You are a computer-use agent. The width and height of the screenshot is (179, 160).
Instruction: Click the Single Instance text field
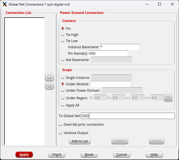point(112,77)
